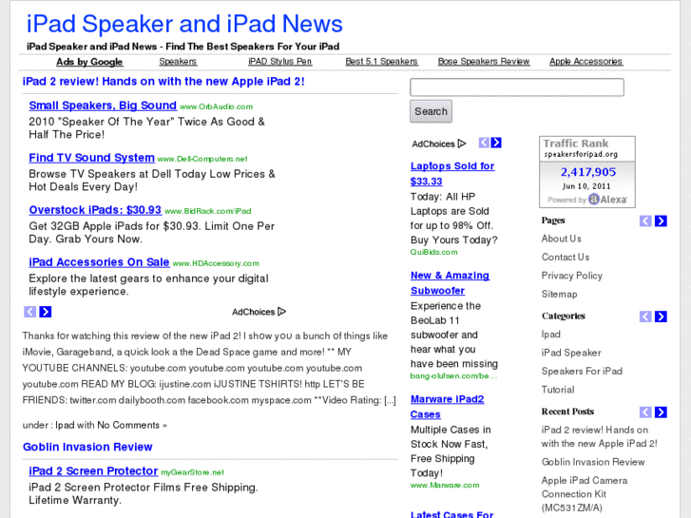This screenshot has width=691, height=518.
Task: Click myGearStore.net ad URL
Action: (x=192, y=472)
